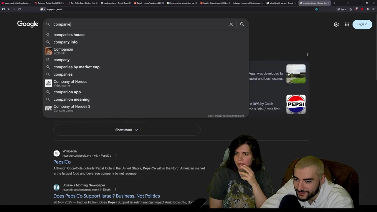
Task: Open the Google apps grid
Action: click(x=347, y=24)
